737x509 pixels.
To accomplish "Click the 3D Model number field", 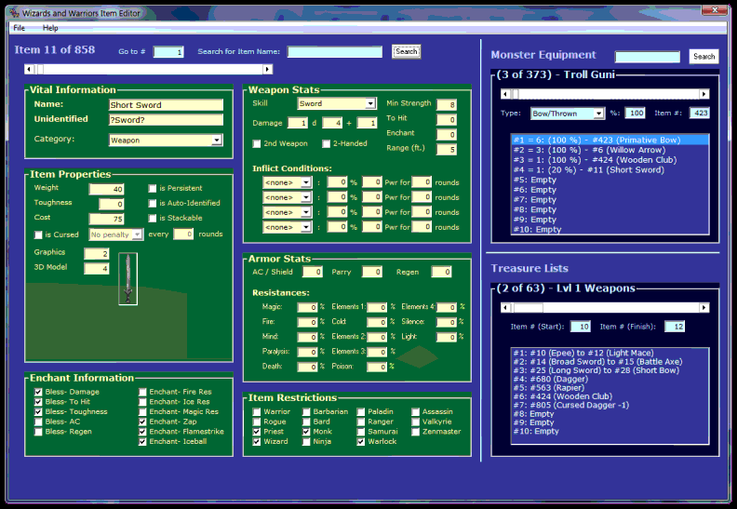I will [97, 269].
